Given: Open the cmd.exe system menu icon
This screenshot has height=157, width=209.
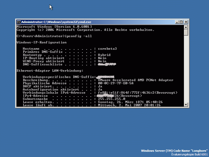Looking at the screenshot, I should pos(19,22).
